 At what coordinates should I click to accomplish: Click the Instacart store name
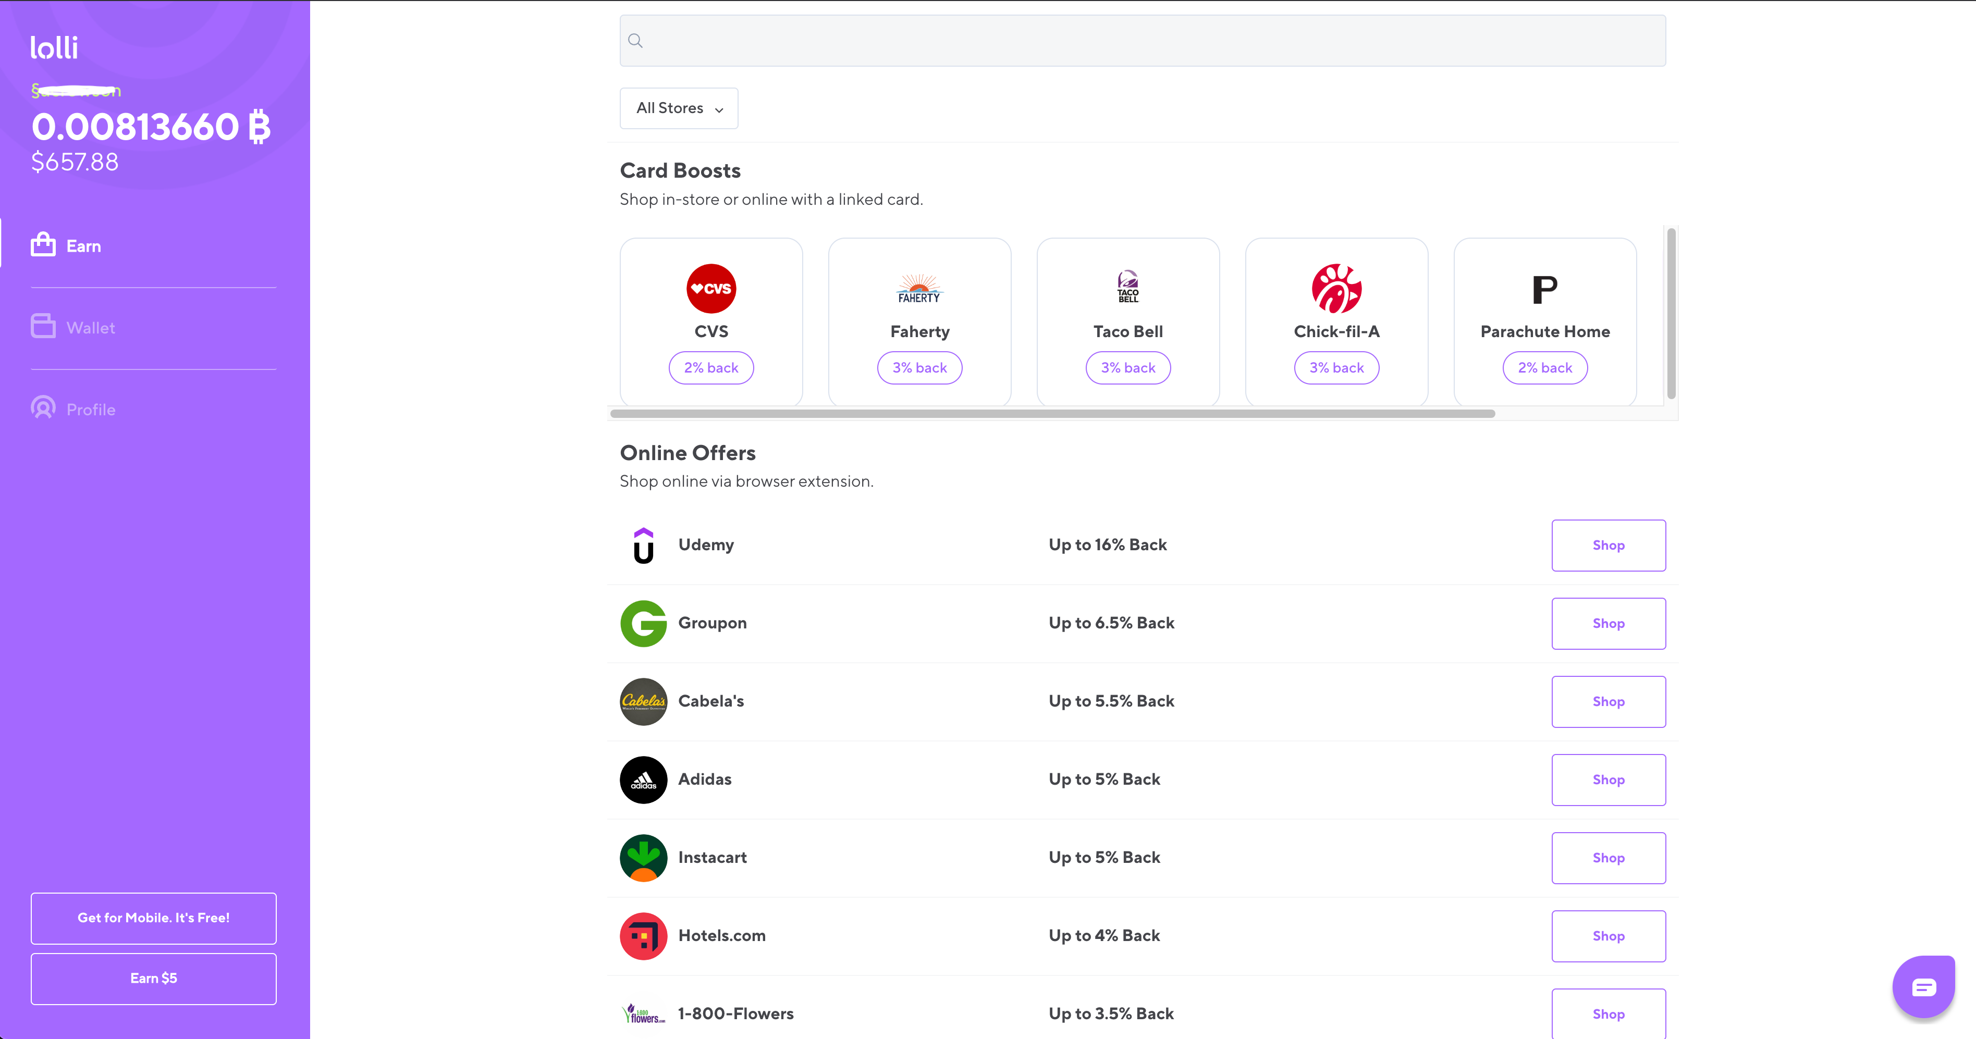712,858
